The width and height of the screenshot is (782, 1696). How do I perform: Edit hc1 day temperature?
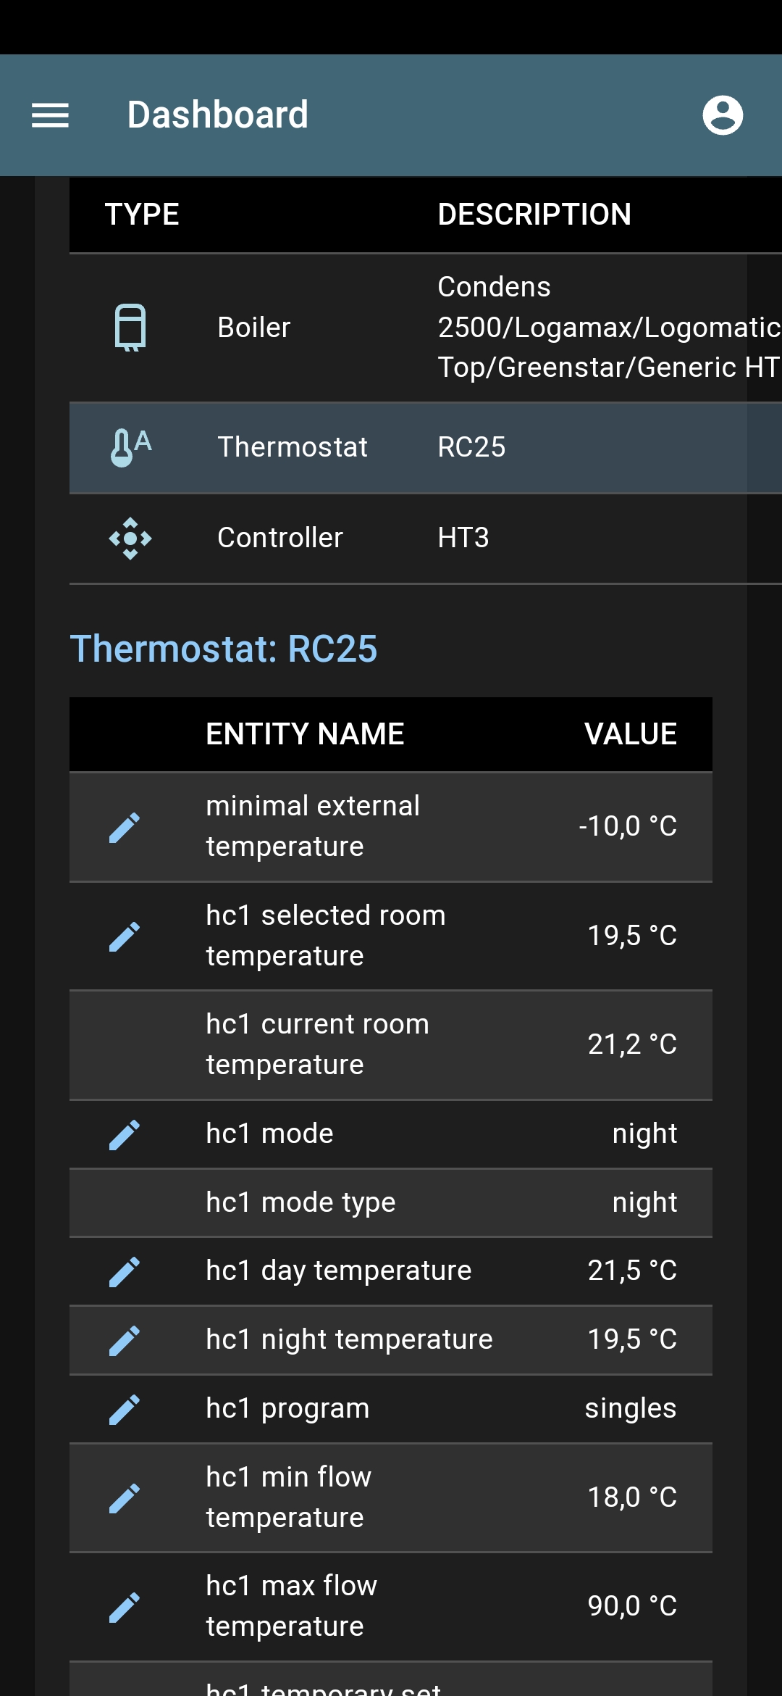point(125,1269)
